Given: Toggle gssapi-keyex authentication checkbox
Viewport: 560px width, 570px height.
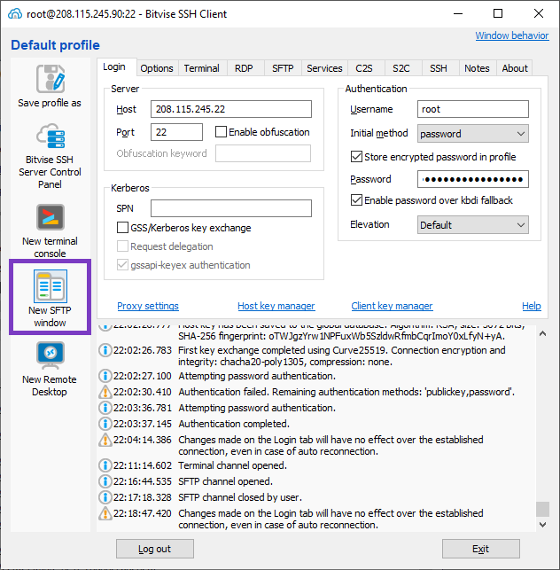Looking at the screenshot, I should (x=122, y=265).
